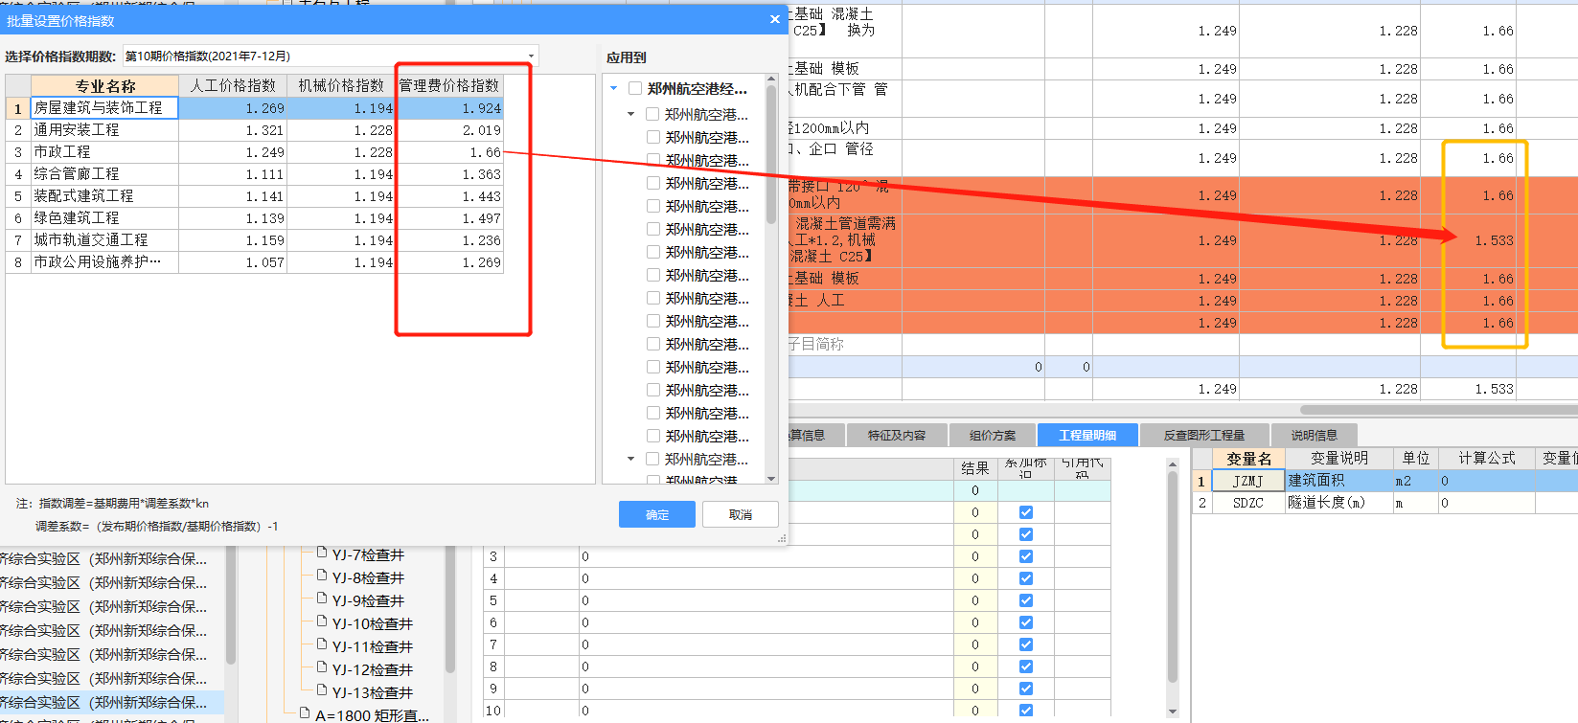Click document icon beside YJ-11检查井
This screenshot has height=723, width=1578.
322,644
